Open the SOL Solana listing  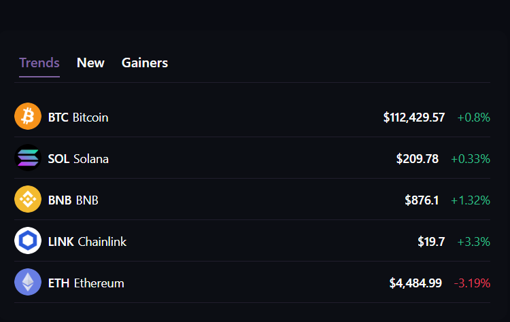click(78, 159)
